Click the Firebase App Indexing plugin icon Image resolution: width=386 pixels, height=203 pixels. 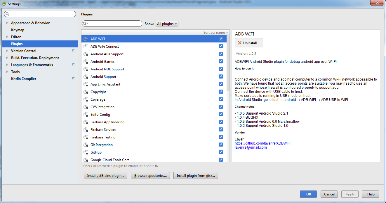(x=86, y=122)
